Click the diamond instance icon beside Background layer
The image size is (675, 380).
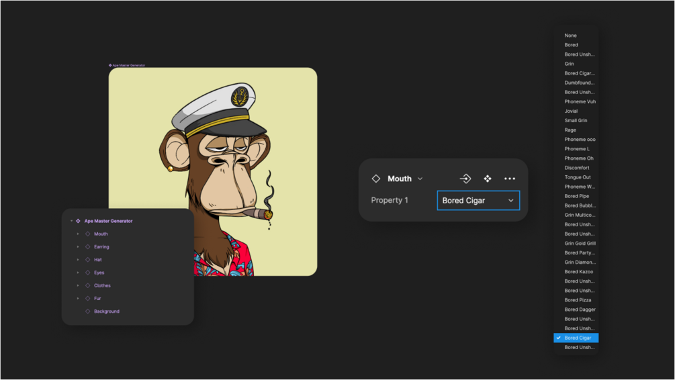tap(88, 311)
